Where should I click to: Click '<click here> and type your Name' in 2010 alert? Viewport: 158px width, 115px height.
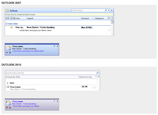pos(26,106)
